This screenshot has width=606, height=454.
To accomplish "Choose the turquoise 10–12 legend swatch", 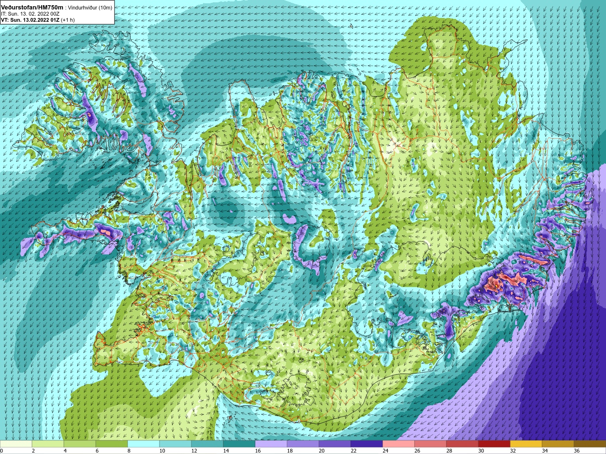I will [175, 444].
